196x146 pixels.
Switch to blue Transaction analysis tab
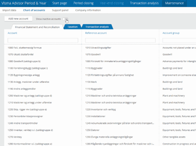[97, 27]
